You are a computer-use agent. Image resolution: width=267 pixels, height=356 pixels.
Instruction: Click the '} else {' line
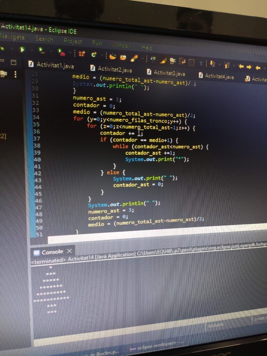click(x=113, y=173)
